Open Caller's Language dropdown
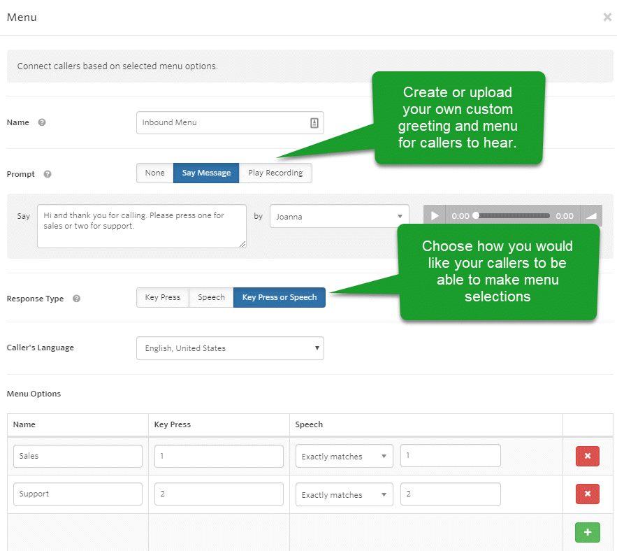This screenshot has width=617, height=551. [x=230, y=348]
